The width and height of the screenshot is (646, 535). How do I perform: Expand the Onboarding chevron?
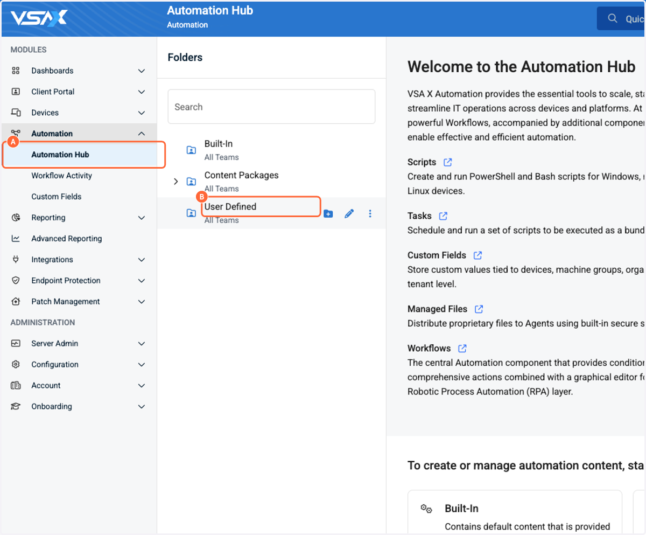point(142,406)
